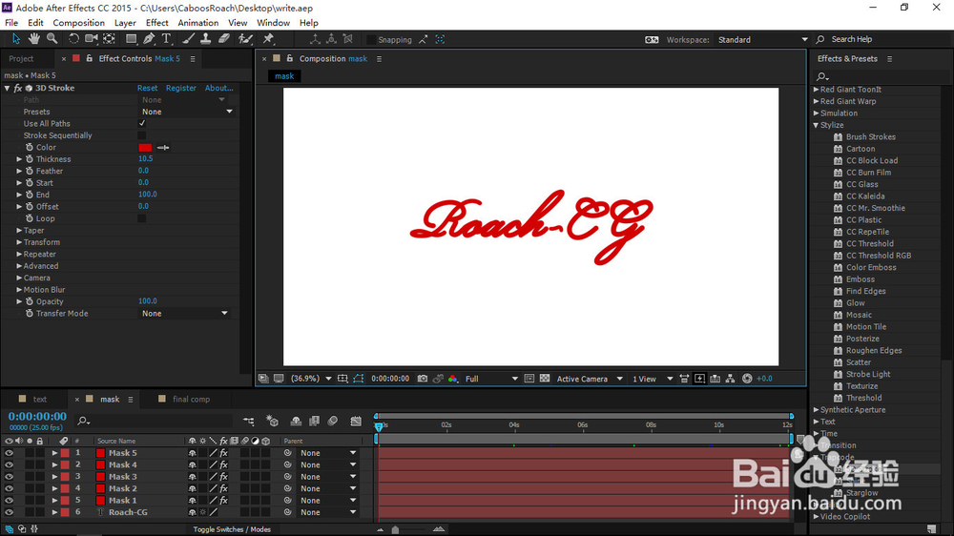Click the current timecode display 0:00:00:00

pyautogui.click(x=37, y=416)
